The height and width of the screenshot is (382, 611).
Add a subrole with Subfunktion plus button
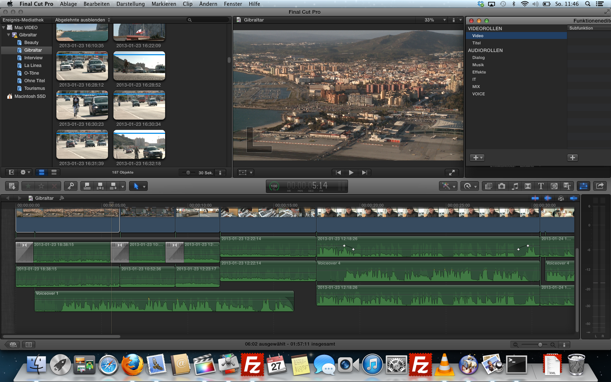tap(572, 158)
